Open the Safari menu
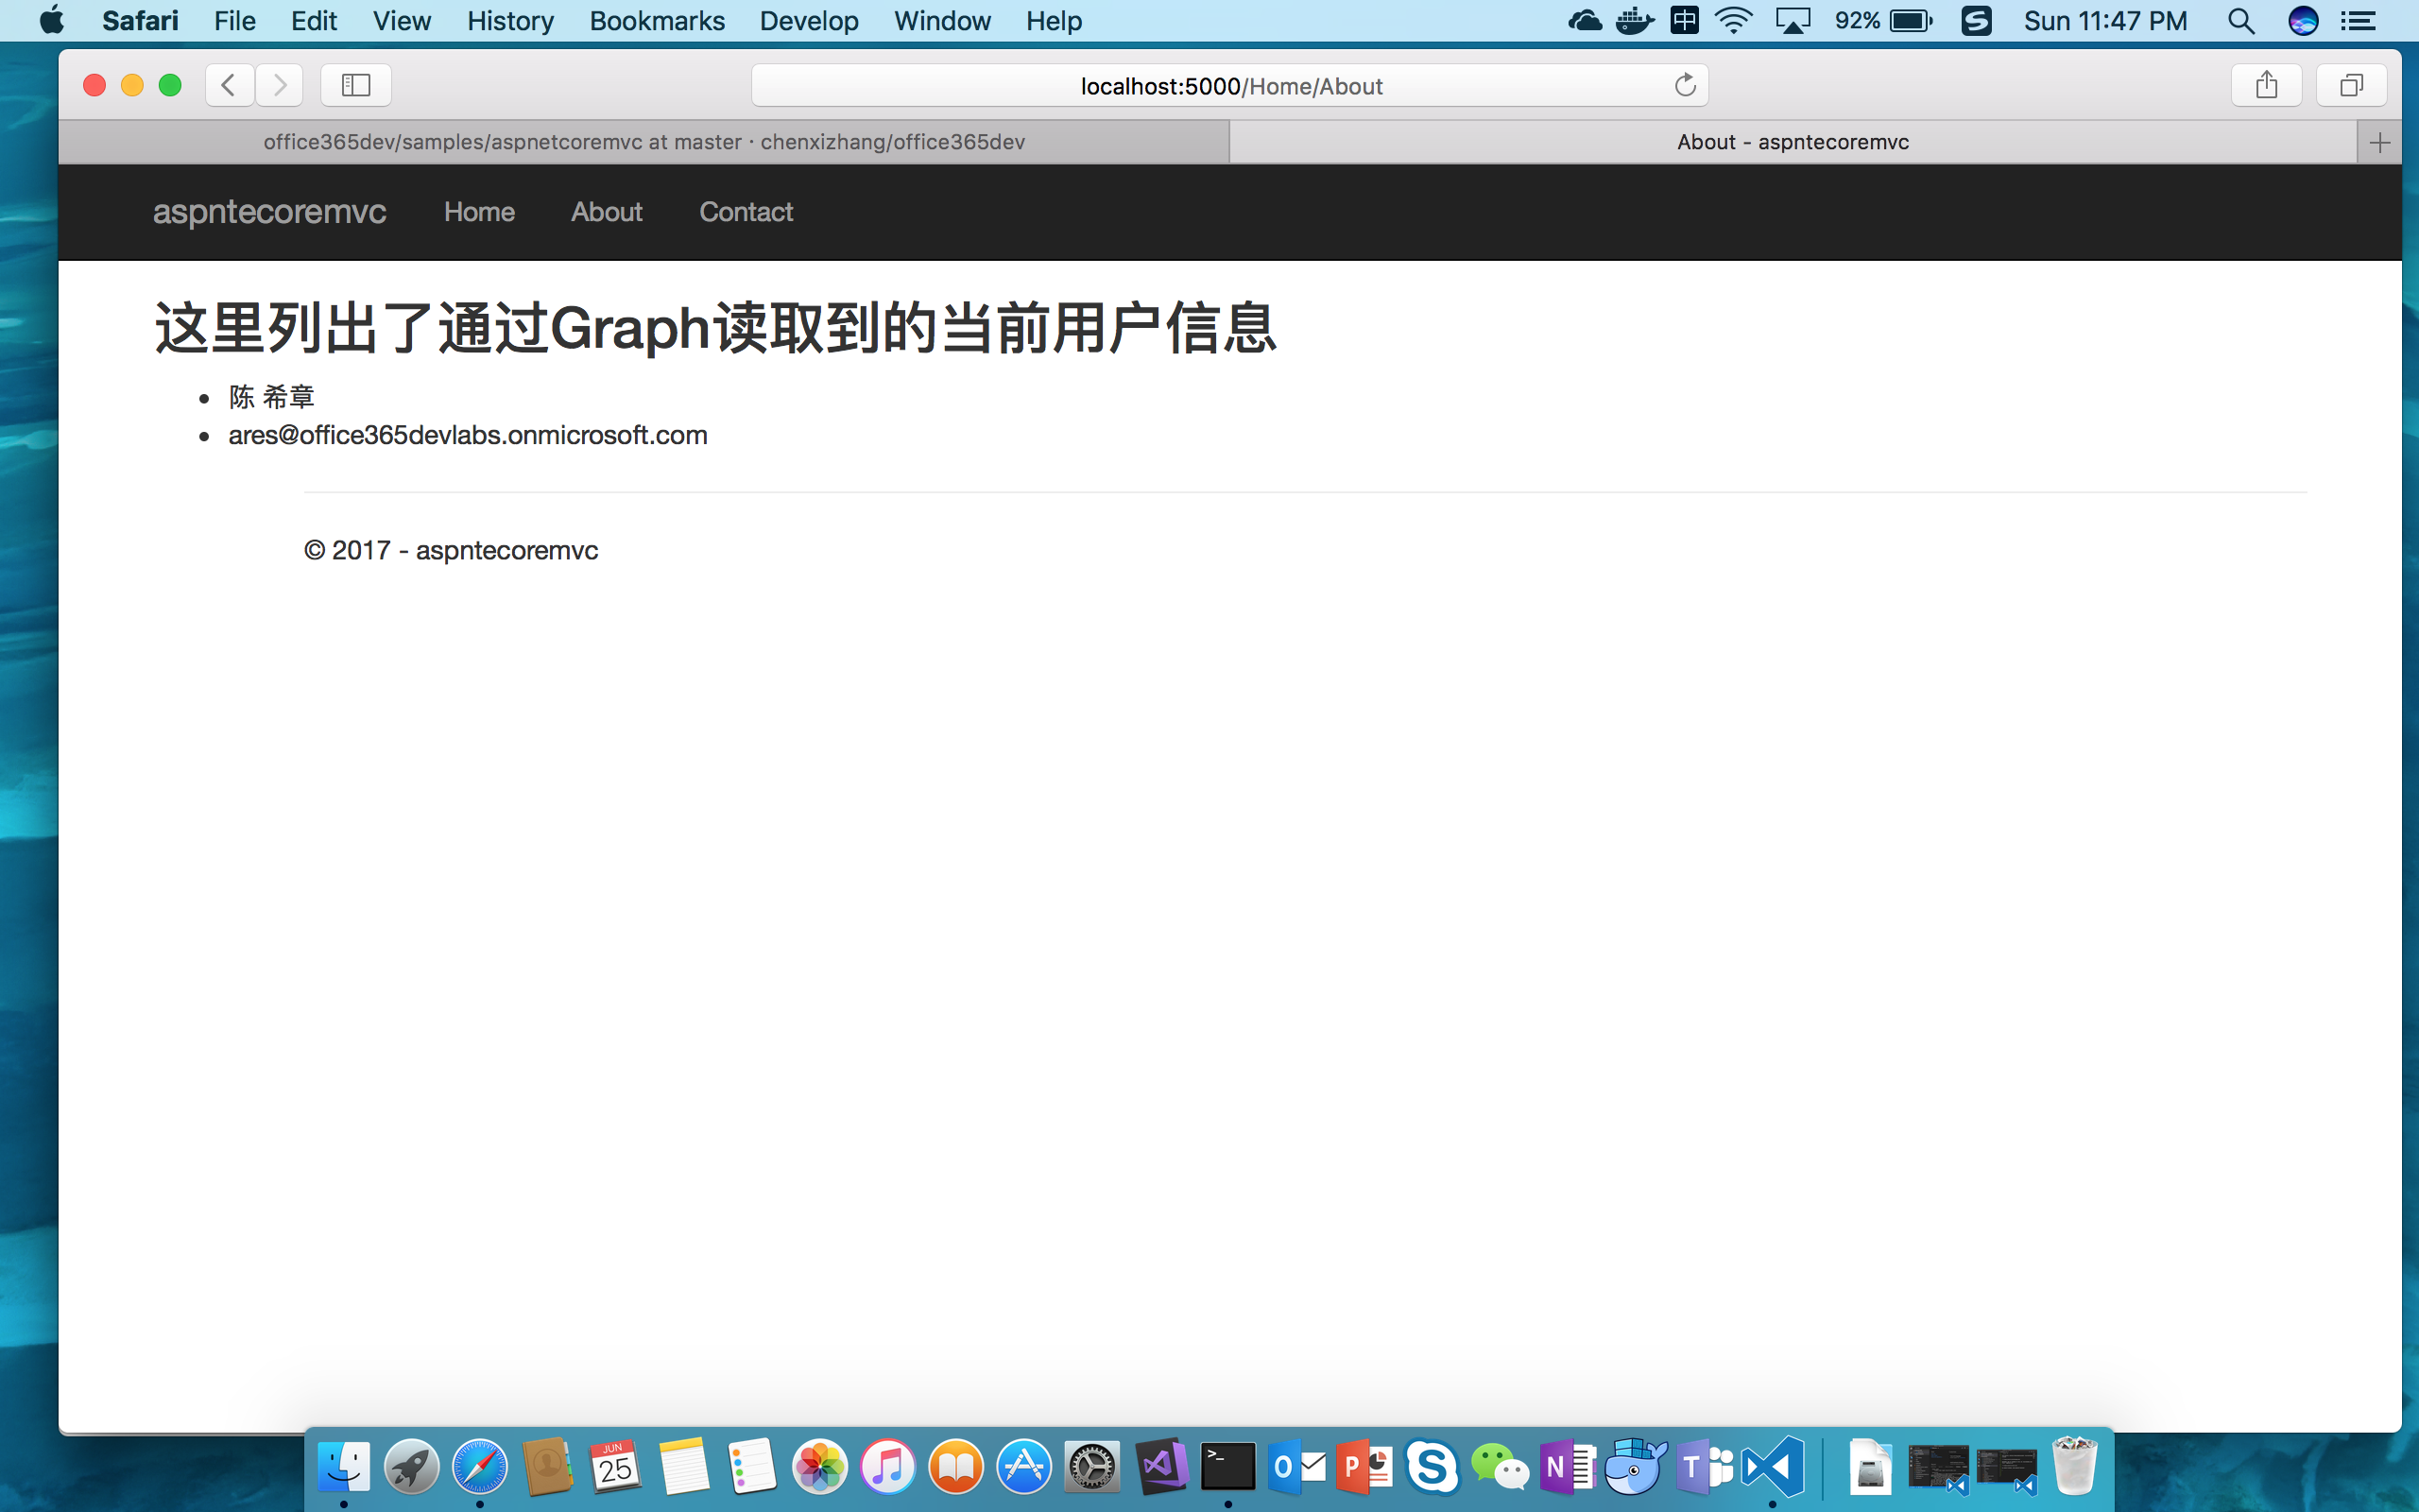Image resolution: width=2419 pixels, height=1512 pixels. click(140, 20)
